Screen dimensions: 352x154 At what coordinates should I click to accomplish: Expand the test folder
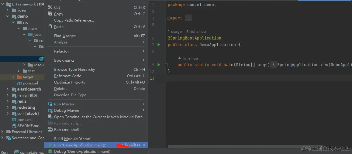[x=19, y=71]
